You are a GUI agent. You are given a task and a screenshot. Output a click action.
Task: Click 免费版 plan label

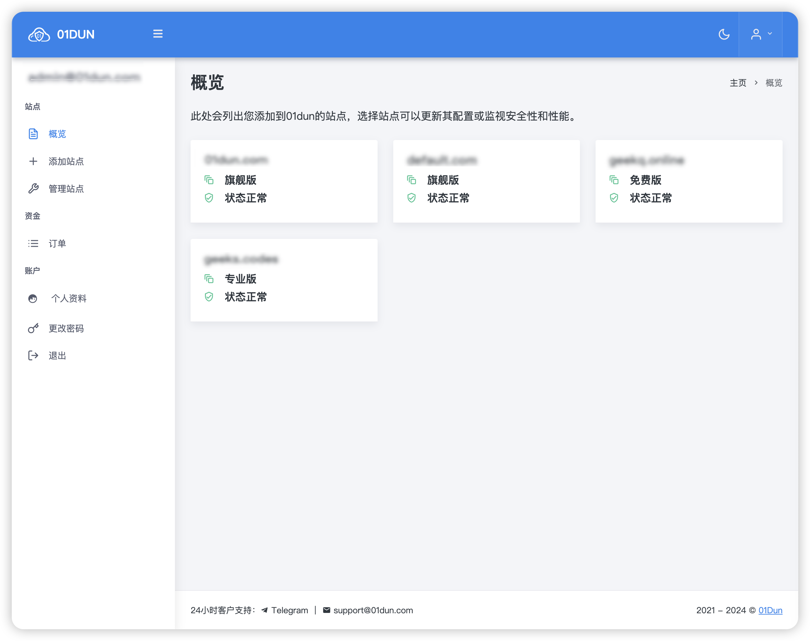click(646, 180)
